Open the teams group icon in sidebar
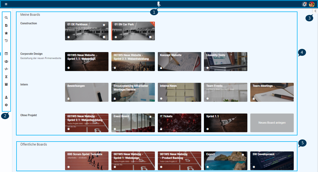Screen dimensions: 318x172 click(x=6, y=61)
